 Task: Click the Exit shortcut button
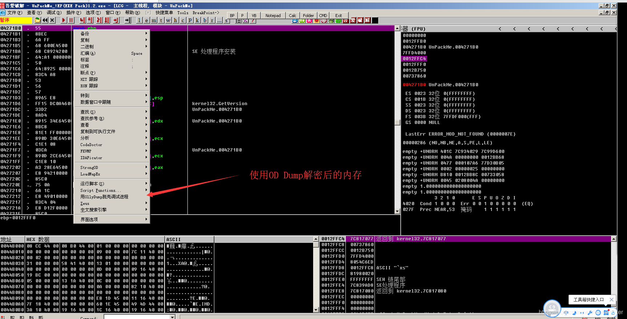tap(339, 16)
